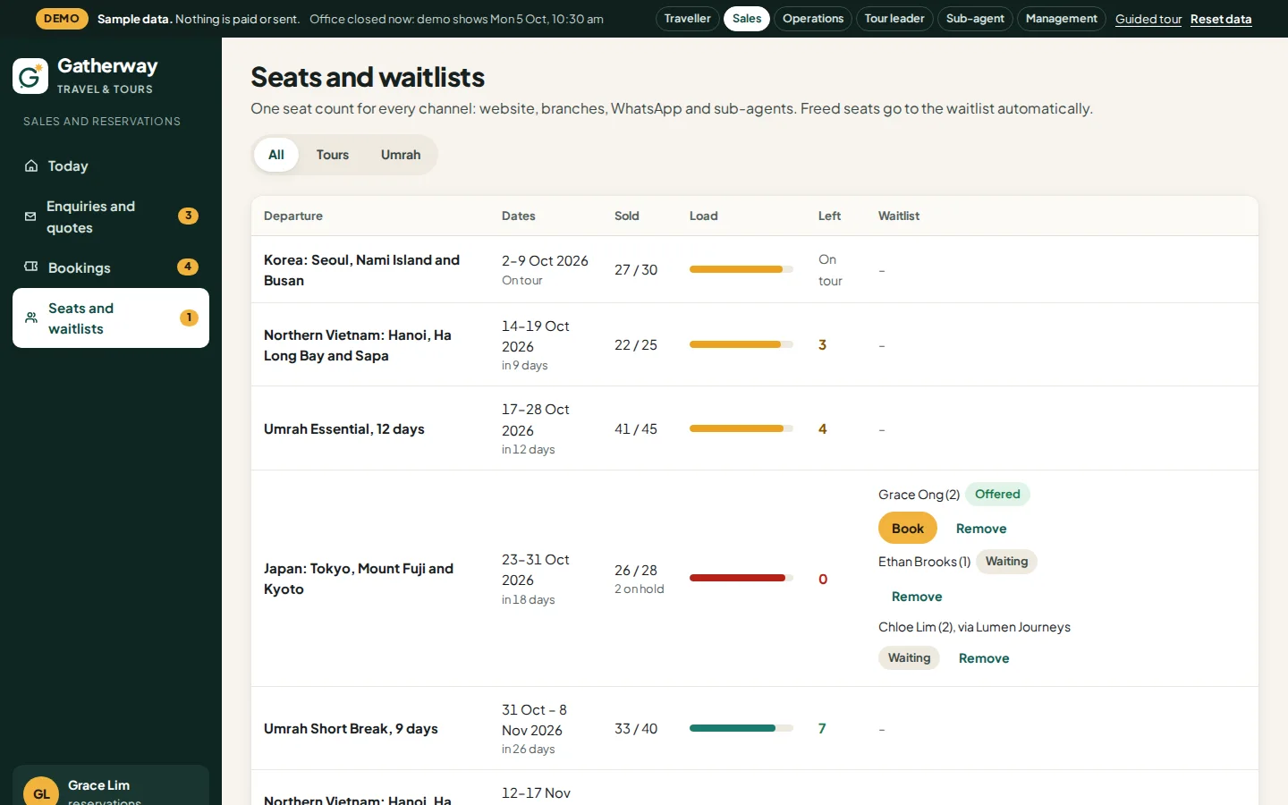Remove Ethan Brooks from the waitlist
Viewport: 1288px width, 805px height.
pos(917,597)
